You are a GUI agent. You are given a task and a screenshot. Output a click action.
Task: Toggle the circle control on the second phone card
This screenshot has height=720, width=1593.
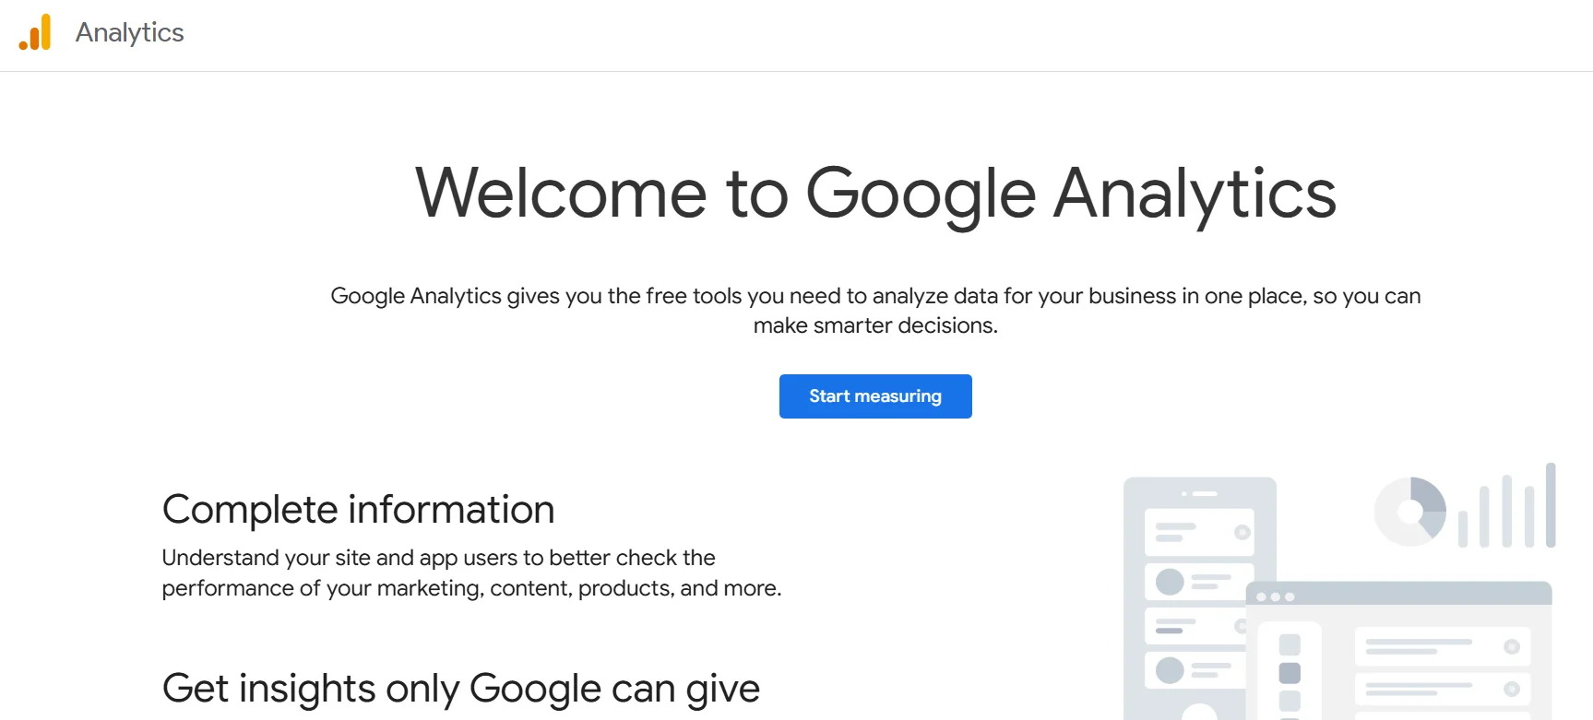coord(1169,581)
